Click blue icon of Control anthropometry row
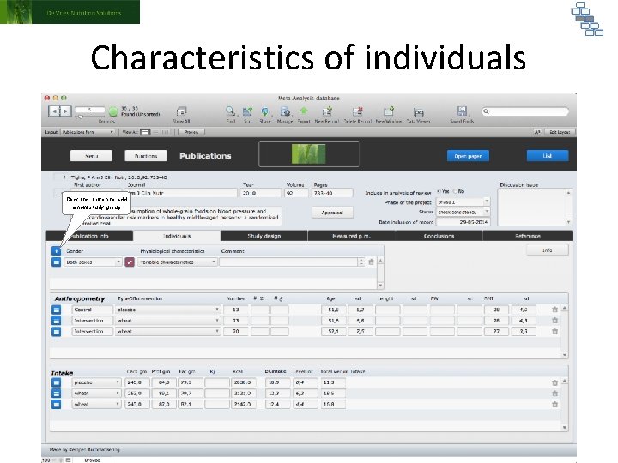The image size is (618, 463). (x=57, y=310)
